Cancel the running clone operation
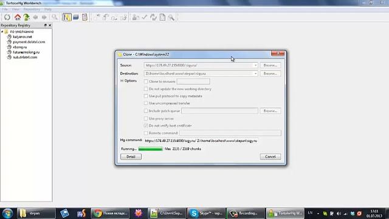 (270, 157)
